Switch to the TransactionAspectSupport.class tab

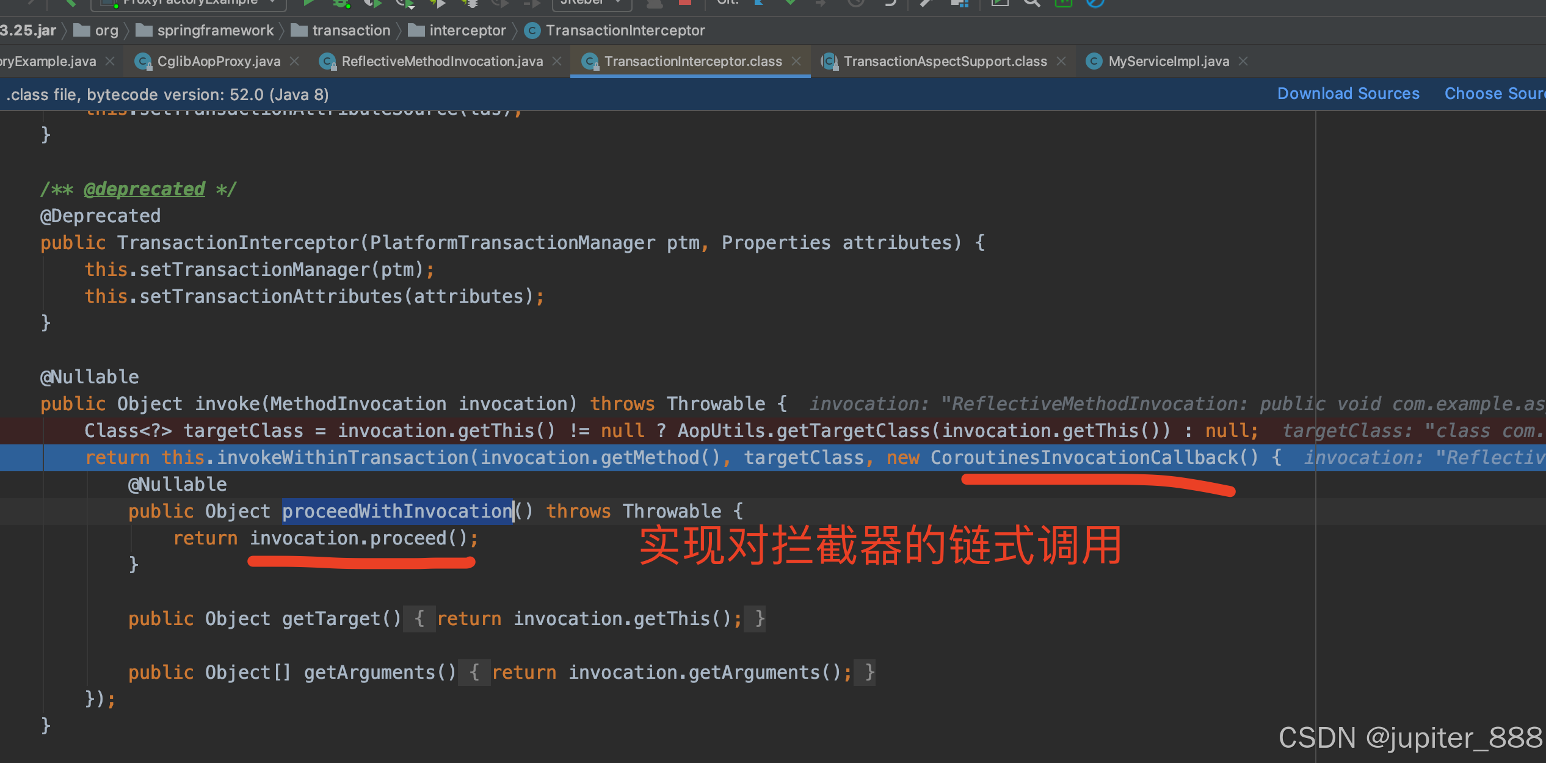click(x=945, y=61)
